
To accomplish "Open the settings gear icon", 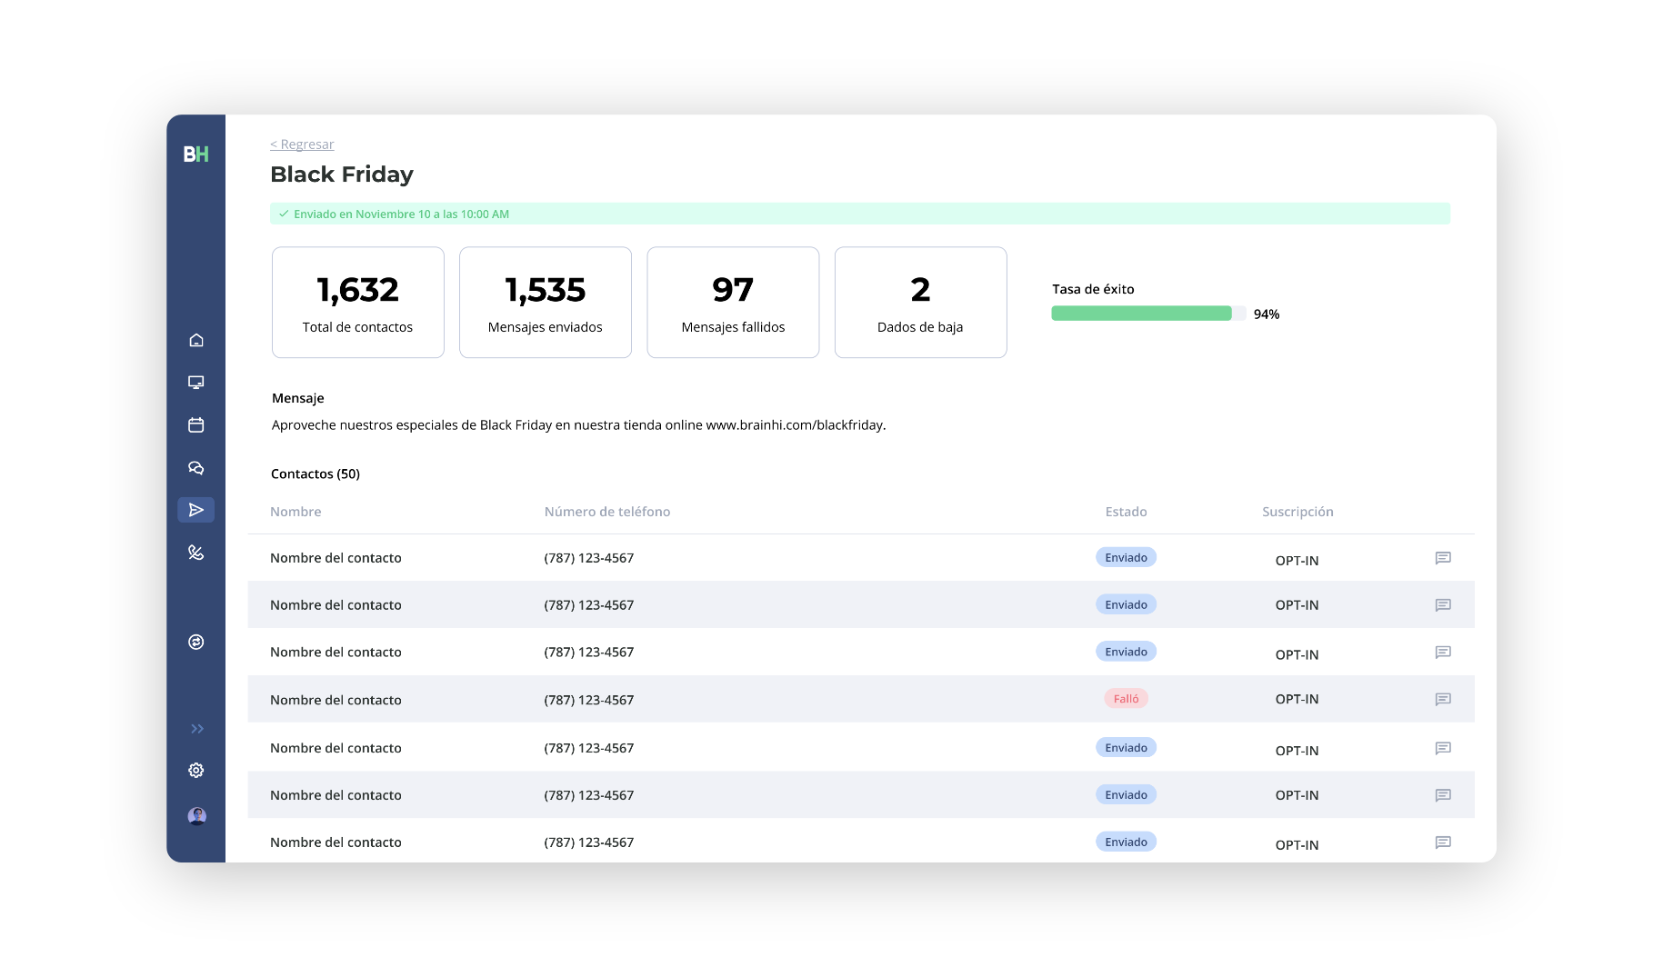I will [195, 770].
